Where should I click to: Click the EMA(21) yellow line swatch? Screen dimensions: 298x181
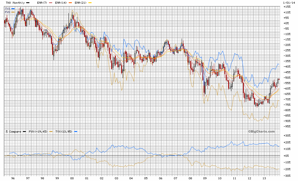pyautogui.click(x=90, y=3)
